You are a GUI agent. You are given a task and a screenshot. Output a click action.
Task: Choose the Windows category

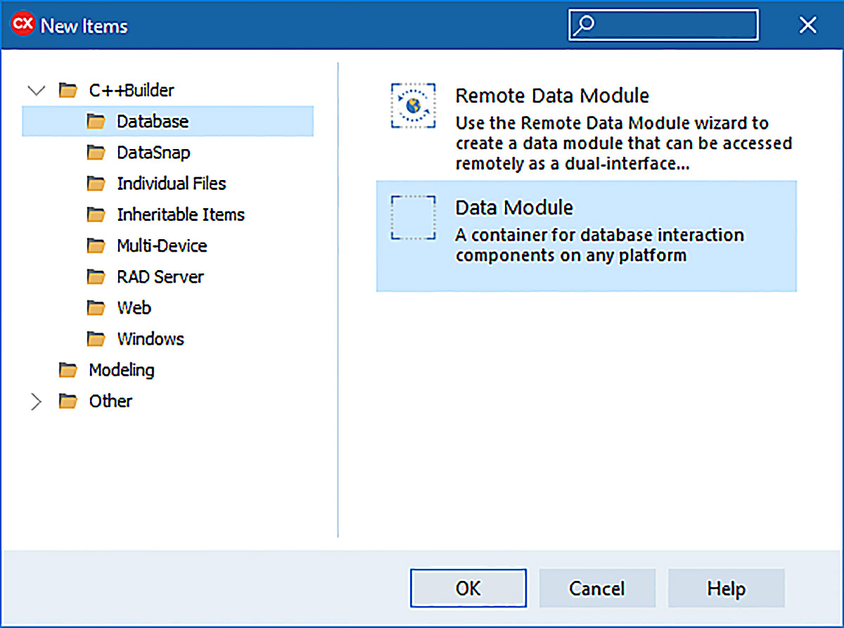pos(151,338)
